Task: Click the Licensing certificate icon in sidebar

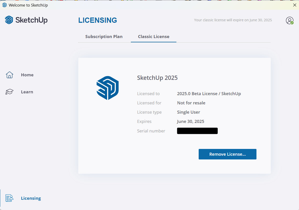Action: (10, 198)
